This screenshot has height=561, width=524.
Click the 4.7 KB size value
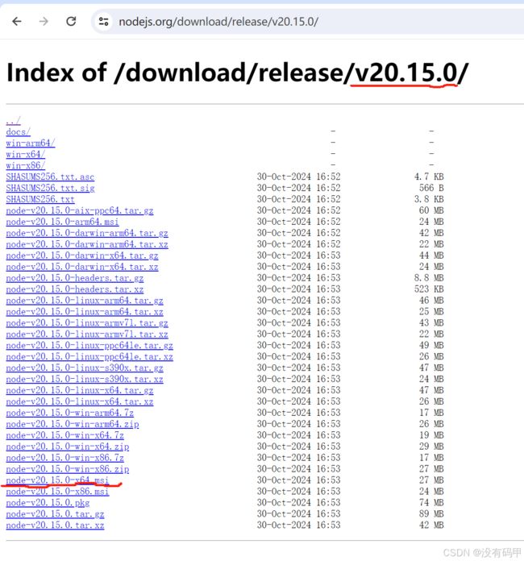pyautogui.click(x=429, y=177)
